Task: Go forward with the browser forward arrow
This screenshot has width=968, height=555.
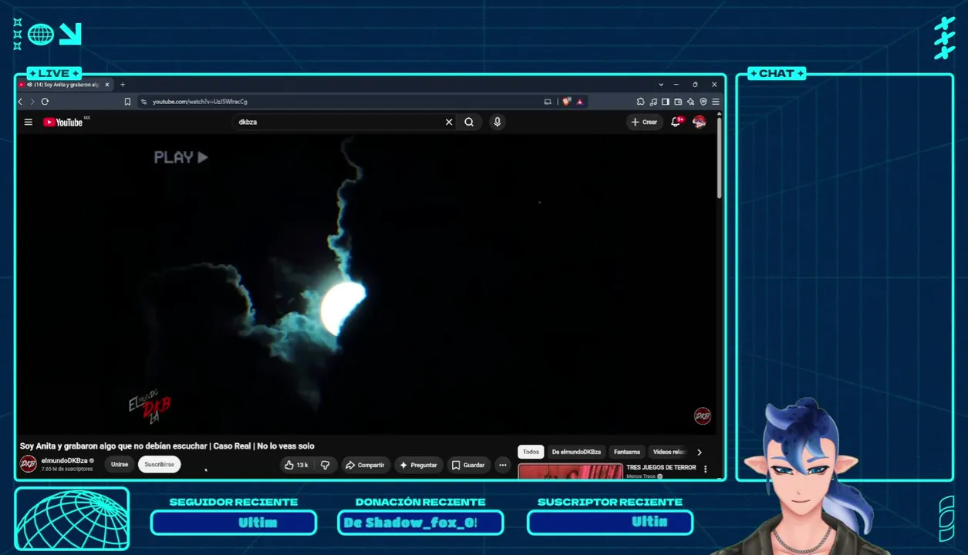Action: pos(32,101)
